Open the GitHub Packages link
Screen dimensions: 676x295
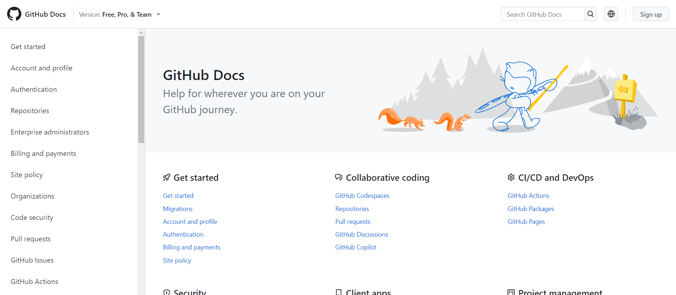tap(531, 209)
